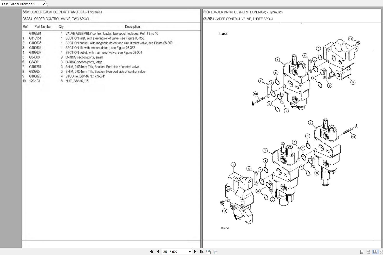Click part number G34000
383x255 pixels.
tap(34, 57)
